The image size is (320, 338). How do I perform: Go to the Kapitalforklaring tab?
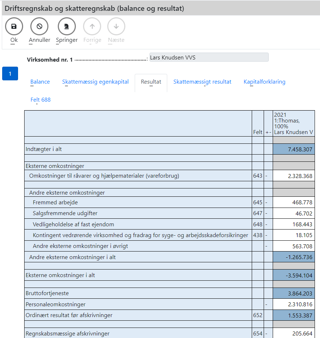[264, 82]
